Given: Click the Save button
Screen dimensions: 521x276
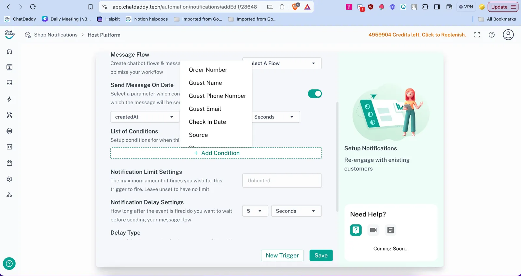Looking at the screenshot, I should pyautogui.click(x=321, y=255).
